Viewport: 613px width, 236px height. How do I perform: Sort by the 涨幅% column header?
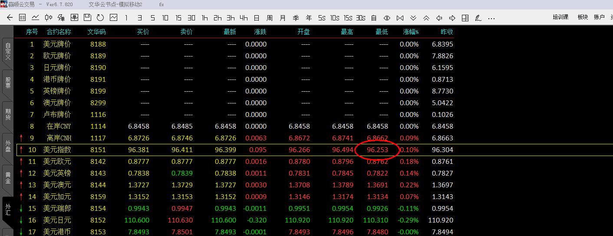tap(411, 32)
